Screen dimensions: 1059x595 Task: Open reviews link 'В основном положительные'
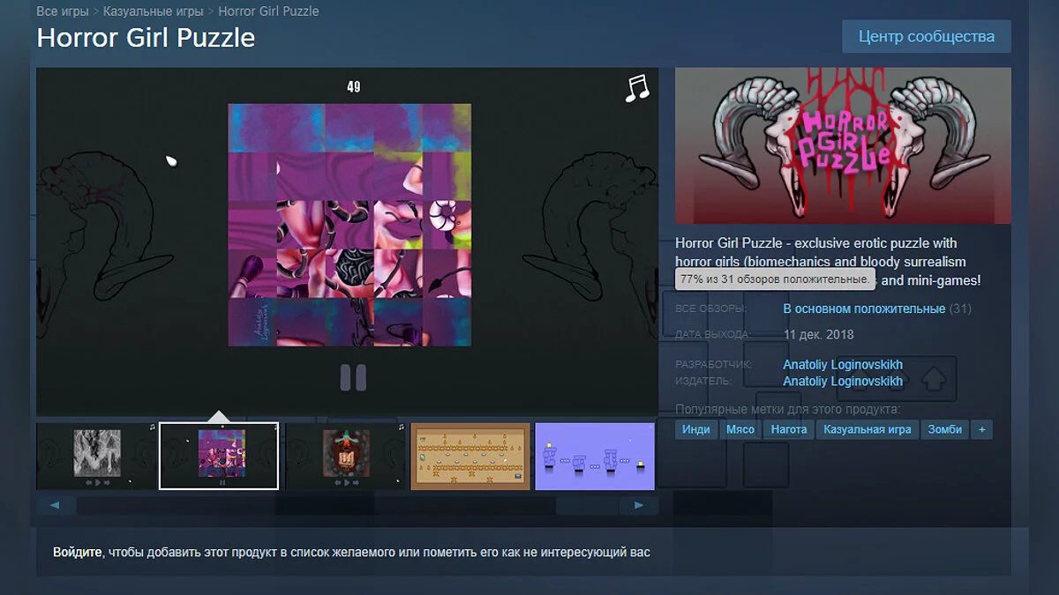[864, 309]
